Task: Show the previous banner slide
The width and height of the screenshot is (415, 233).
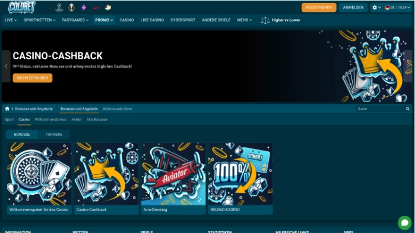Action: click(x=6, y=66)
